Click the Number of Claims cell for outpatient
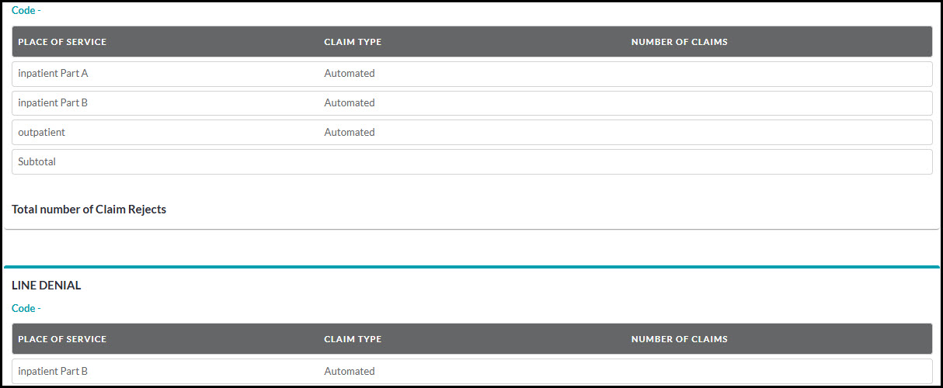The width and height of the screenshot is (943, 388). click(777, 133)
